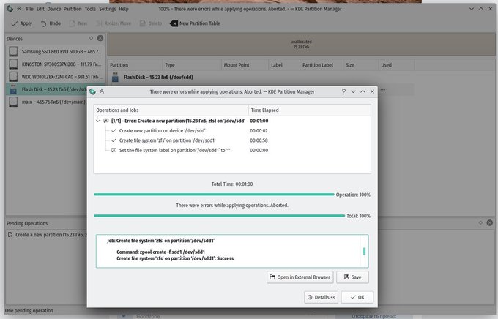Click New Partition Table in toolbar

(195, 23)
